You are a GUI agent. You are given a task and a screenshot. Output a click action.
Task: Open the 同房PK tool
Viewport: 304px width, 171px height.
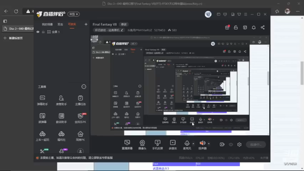tap(80, 136)
